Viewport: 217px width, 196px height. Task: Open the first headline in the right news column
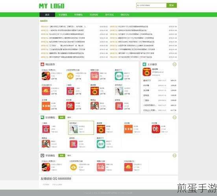click(x=133, y=26)
